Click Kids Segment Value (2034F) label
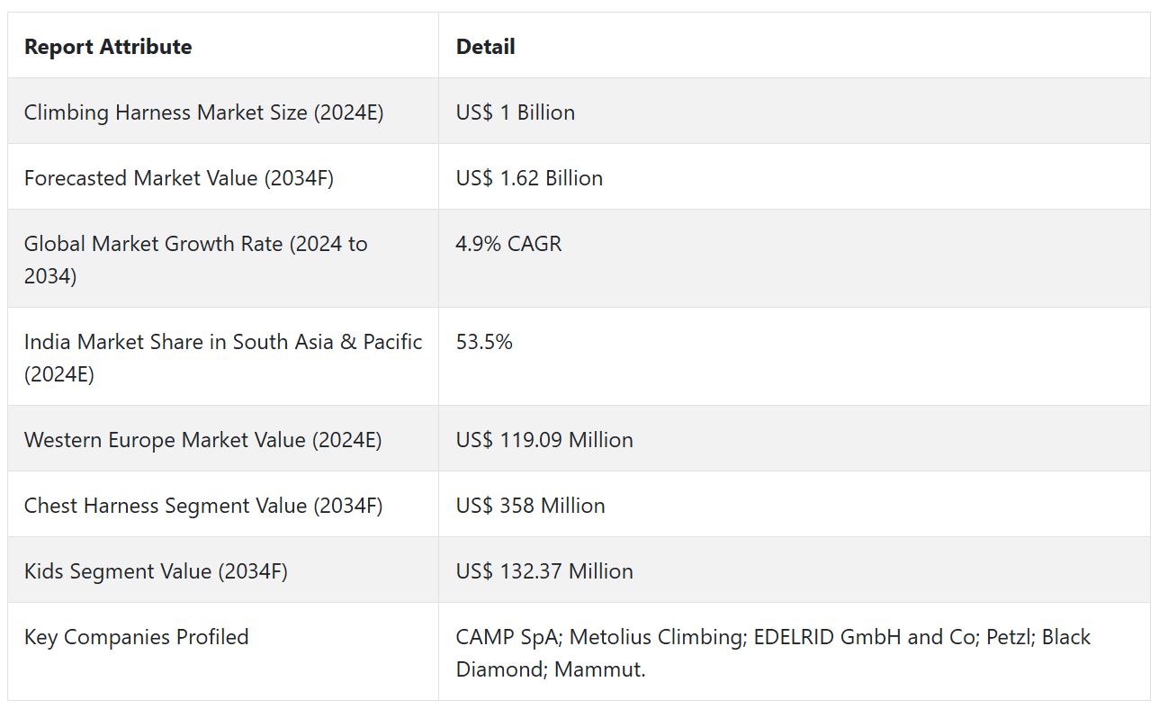The image size is (1159, 709). click(x=156, y=571)
